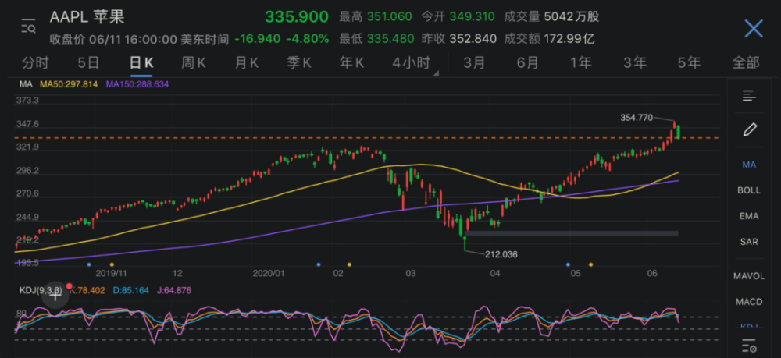Viewport: 781px width, 358px height.
Task: Switch to the 分时 tab
Action: (35, 63)
